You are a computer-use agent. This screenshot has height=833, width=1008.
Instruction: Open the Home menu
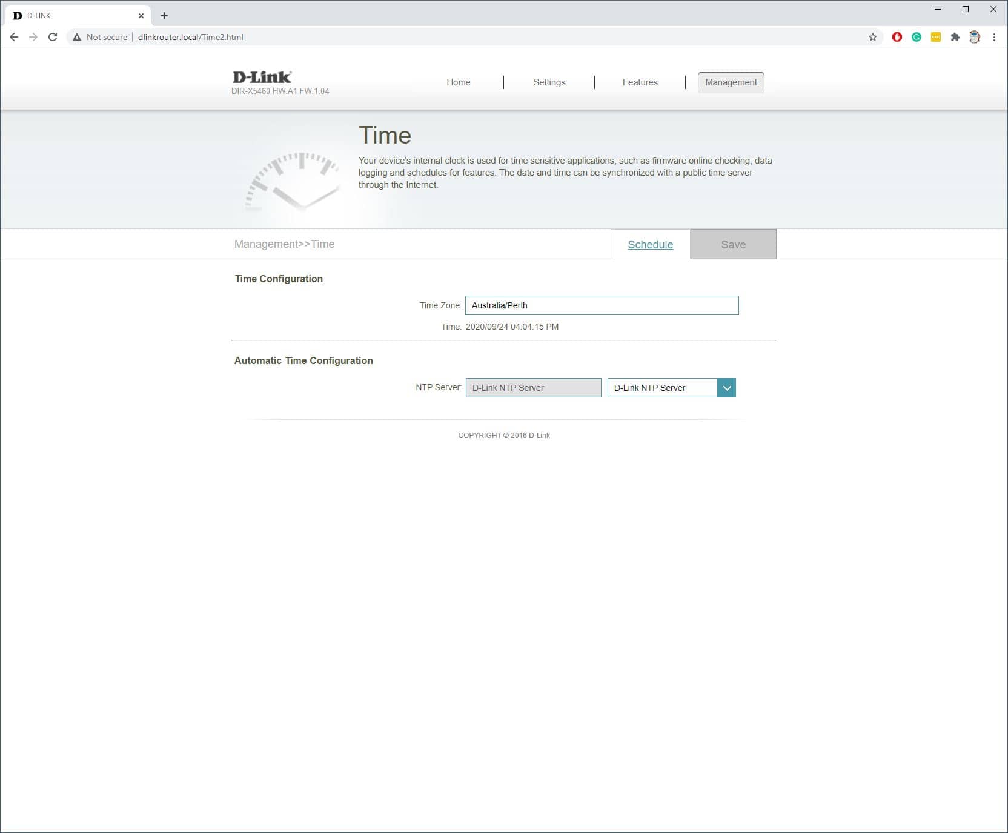(x=459, y=82)
